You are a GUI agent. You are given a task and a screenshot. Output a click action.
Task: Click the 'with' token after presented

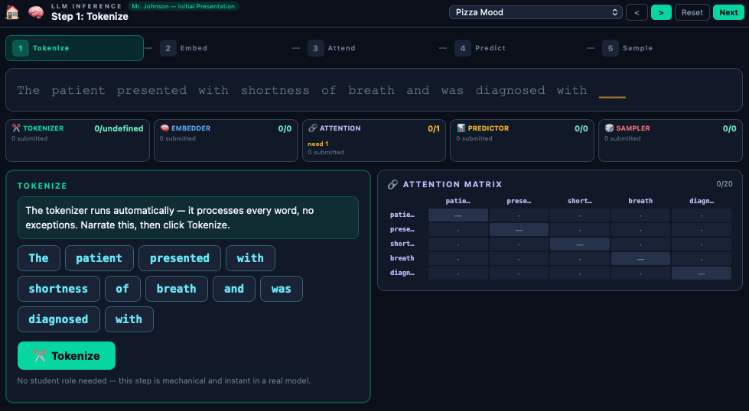[250, 258]
